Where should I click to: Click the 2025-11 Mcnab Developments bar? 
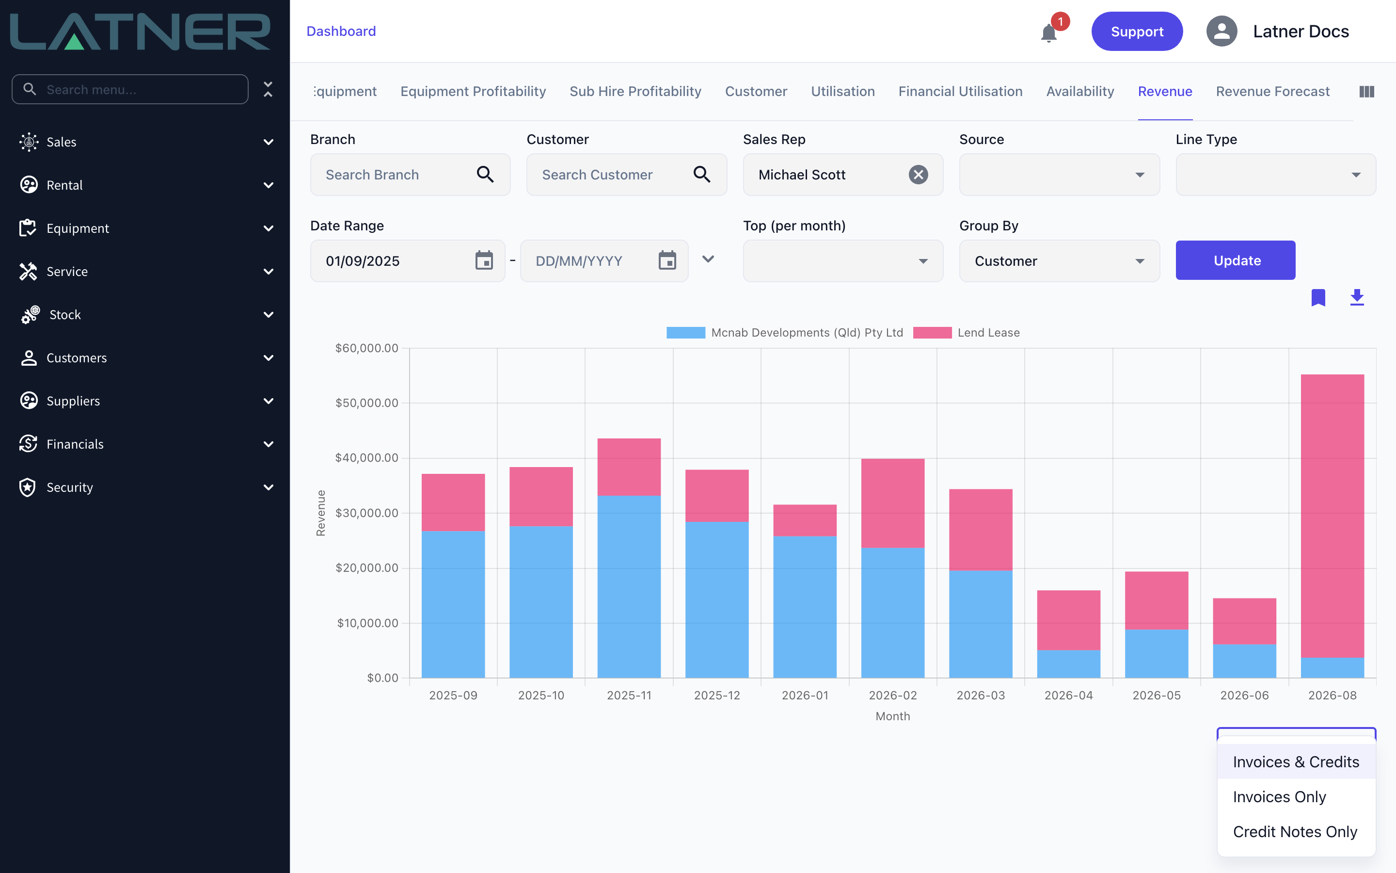pyautogui.click(x=629, y=587)
